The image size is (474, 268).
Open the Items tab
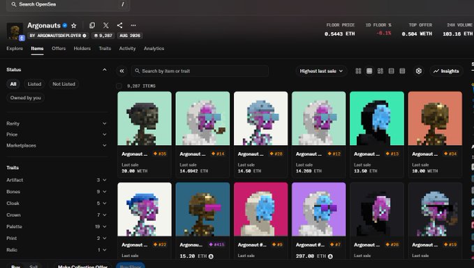(37, 48)
